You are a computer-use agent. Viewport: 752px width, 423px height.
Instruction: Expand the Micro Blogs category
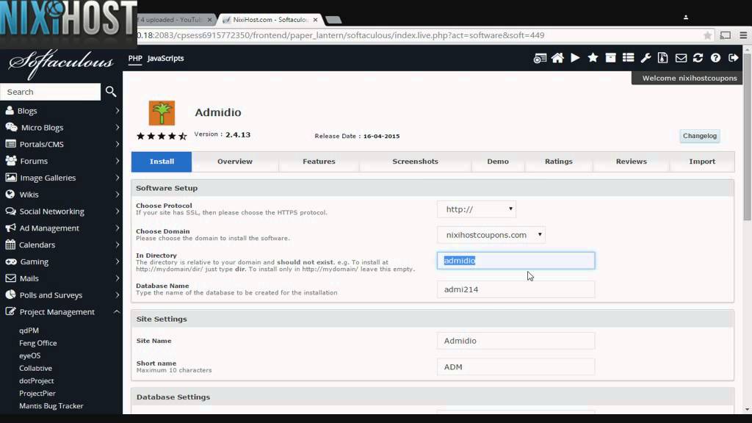(x=62, y=128)
